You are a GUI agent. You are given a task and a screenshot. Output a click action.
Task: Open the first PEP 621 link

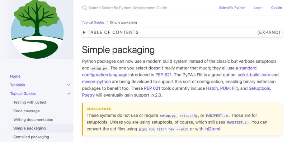click(x=164, y=75)
